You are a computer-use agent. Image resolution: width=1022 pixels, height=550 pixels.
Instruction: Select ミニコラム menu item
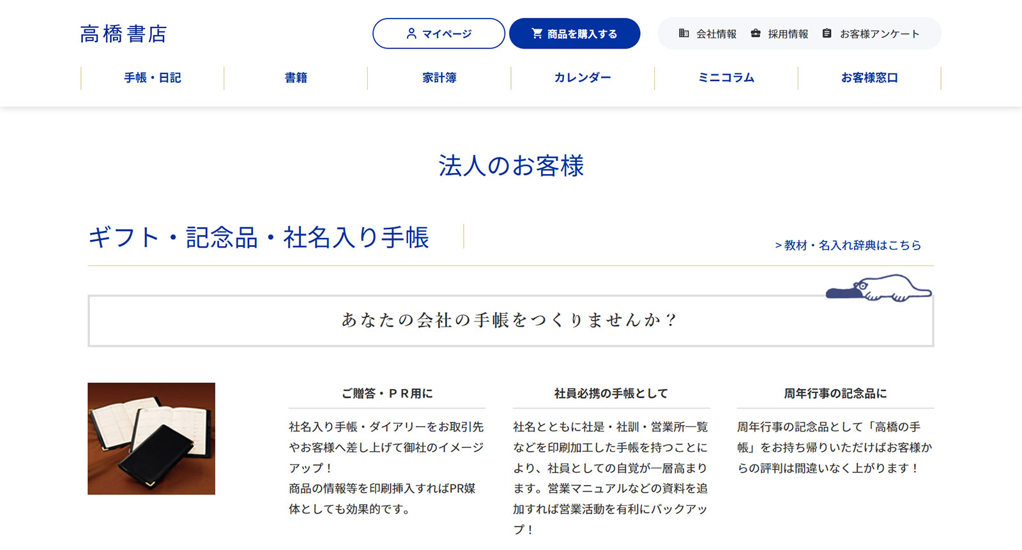726,78
